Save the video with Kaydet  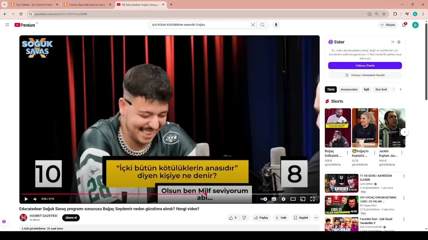pos(301,218)
